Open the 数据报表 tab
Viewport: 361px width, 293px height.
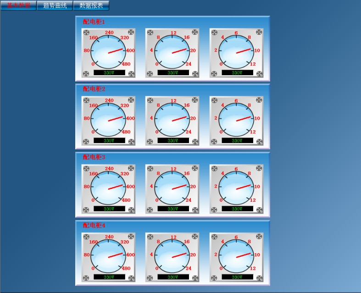91,6
